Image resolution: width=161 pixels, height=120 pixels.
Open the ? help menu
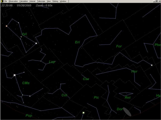[x=68, y=1]
